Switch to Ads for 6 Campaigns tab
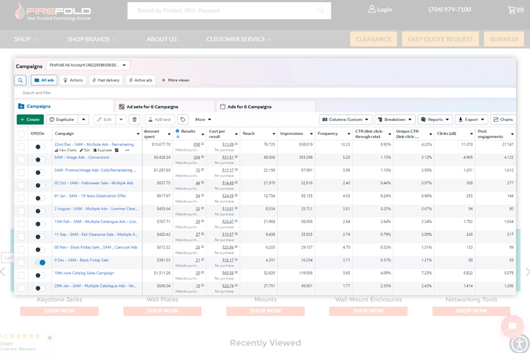This screenshot has width=530, height=353. 266,107
